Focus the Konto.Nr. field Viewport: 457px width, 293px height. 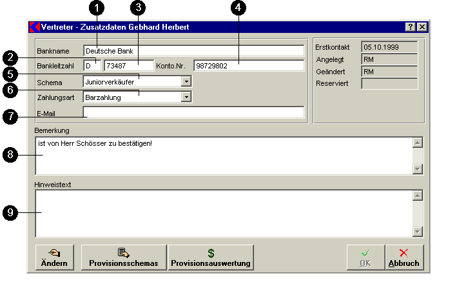pyautogui.click(x=249, y=66)
